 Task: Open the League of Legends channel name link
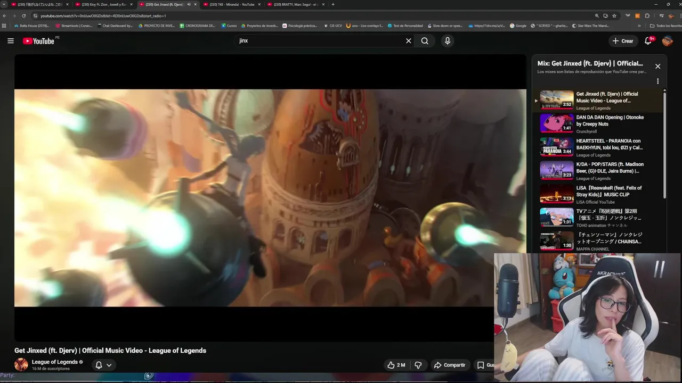(x=55, y=362)
